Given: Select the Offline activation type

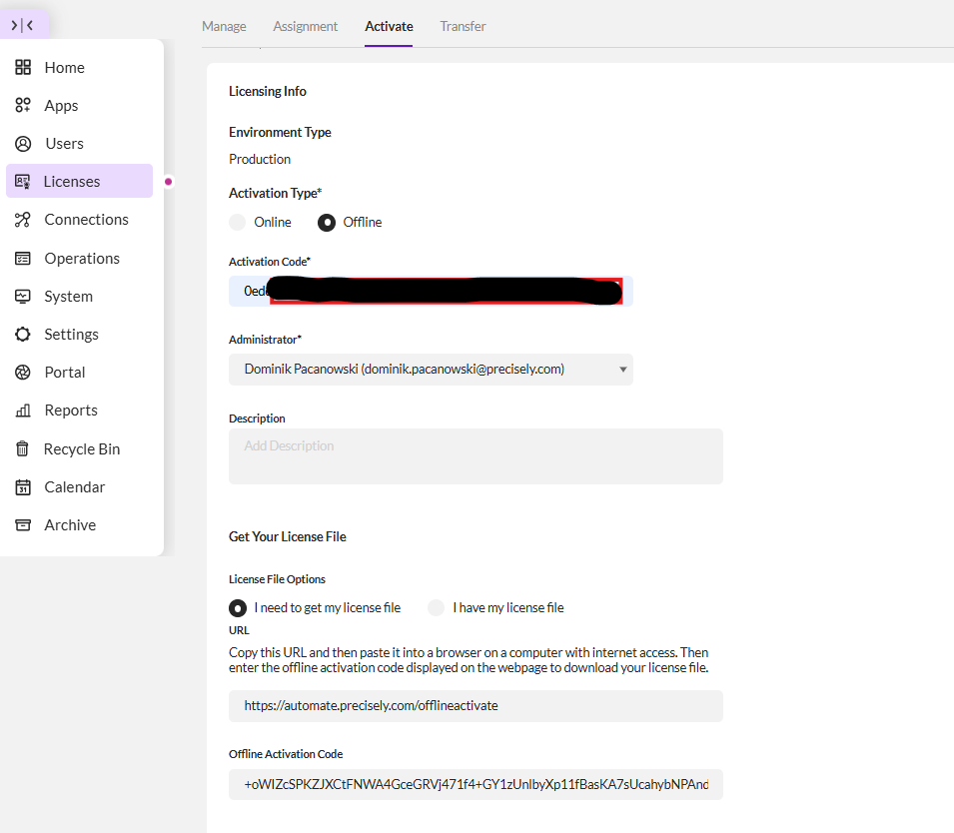Looking at the screenshot, I should pyautogui.click(x=327, y=223).
